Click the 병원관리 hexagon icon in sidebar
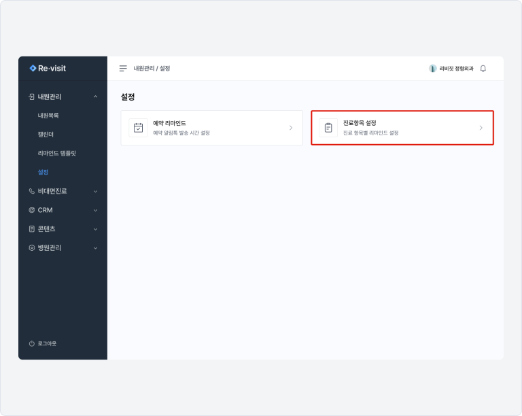Image resolution: width=522 pixels, height=416 pixels. (32, 248)
